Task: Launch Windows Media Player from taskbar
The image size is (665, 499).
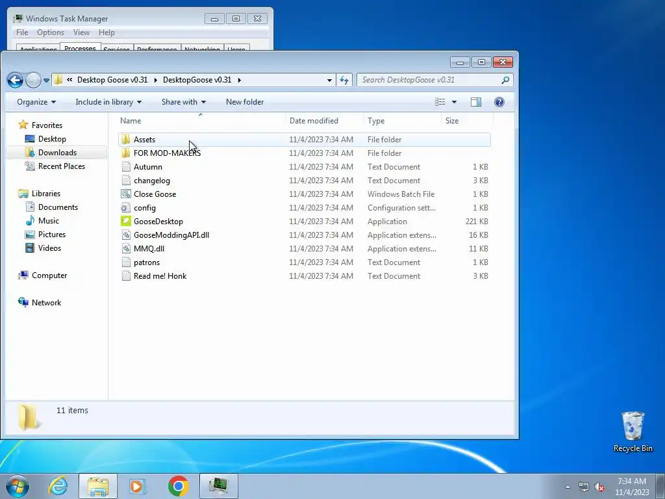Action: coord(136,486)
